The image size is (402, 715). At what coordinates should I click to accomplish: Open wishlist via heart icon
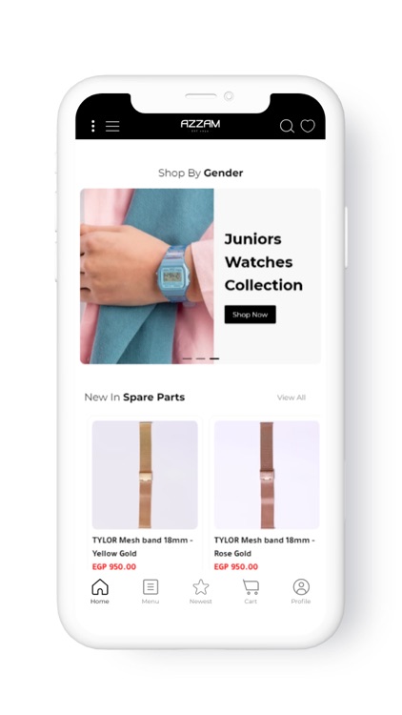tap(308, 126)
